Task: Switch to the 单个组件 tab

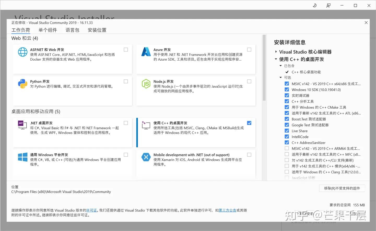Action: 48,30
